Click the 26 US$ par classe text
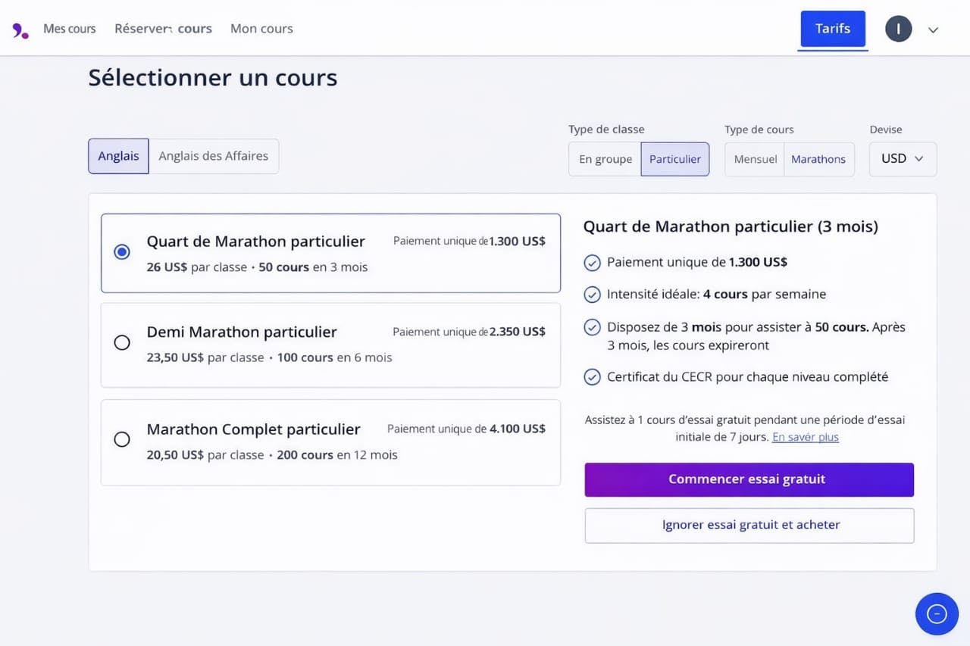The image size is (970, 646). 197,267
